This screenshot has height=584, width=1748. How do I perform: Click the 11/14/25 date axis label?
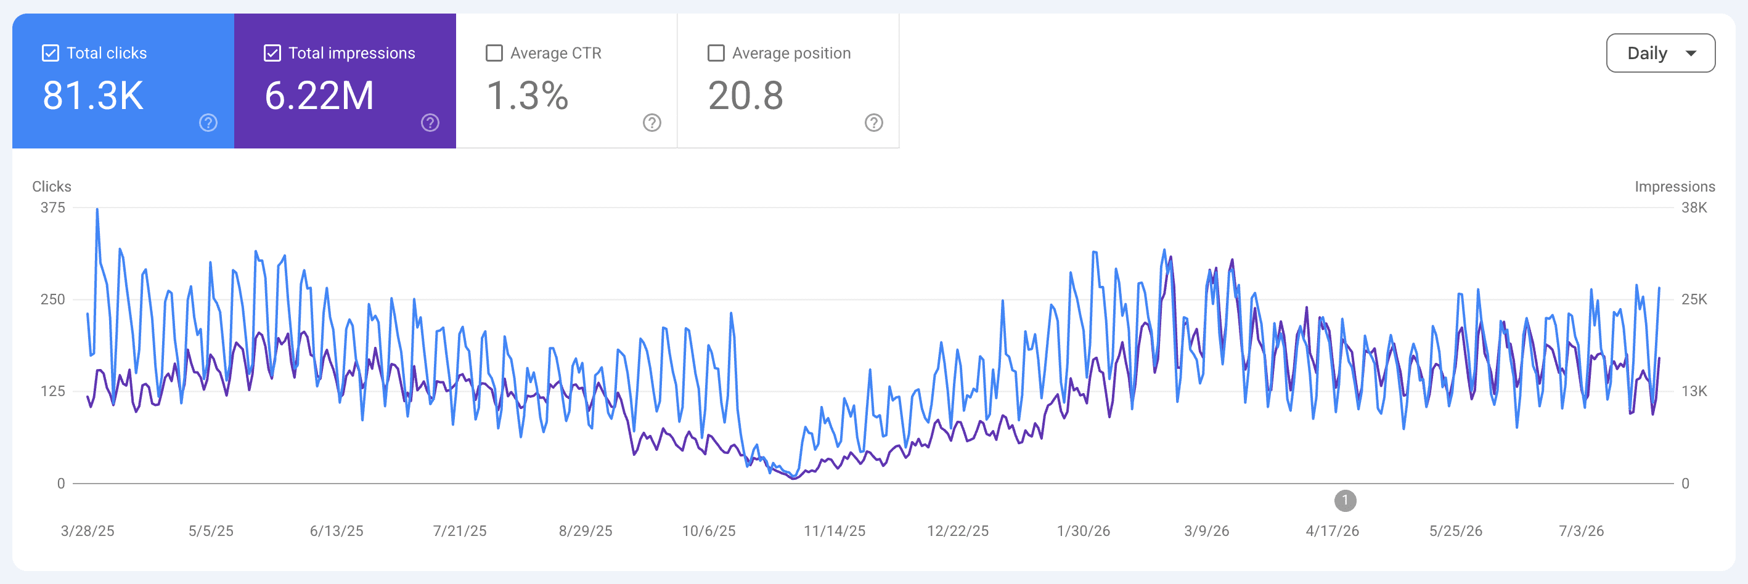[835, 531]
